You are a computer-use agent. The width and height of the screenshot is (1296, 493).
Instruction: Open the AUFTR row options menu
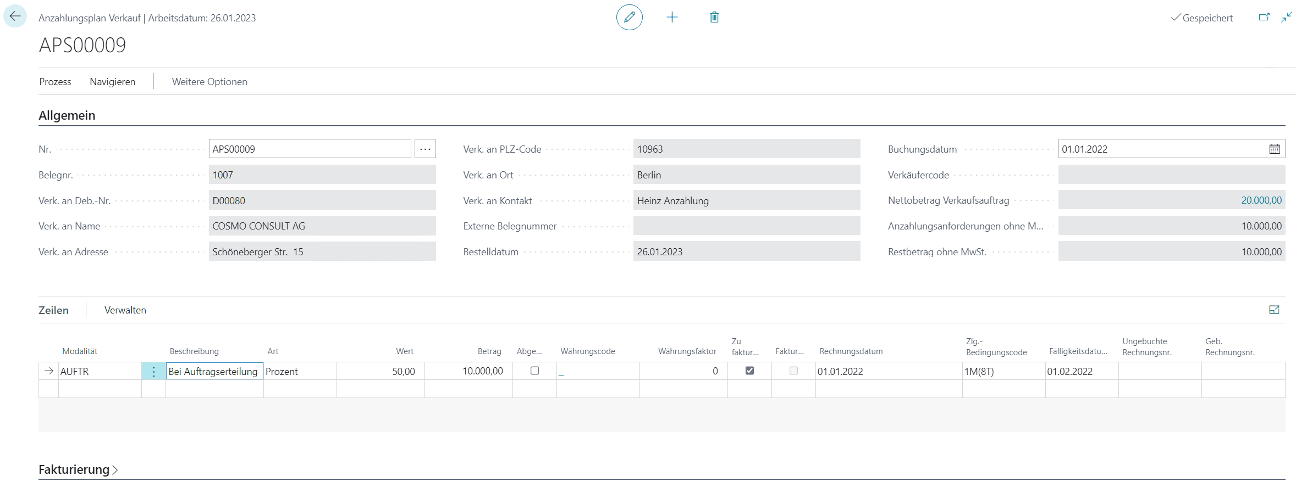tap(153, 371)
